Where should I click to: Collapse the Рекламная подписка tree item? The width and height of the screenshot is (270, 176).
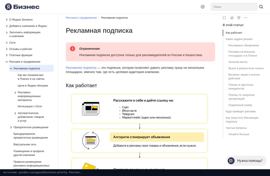click(11, 68)
